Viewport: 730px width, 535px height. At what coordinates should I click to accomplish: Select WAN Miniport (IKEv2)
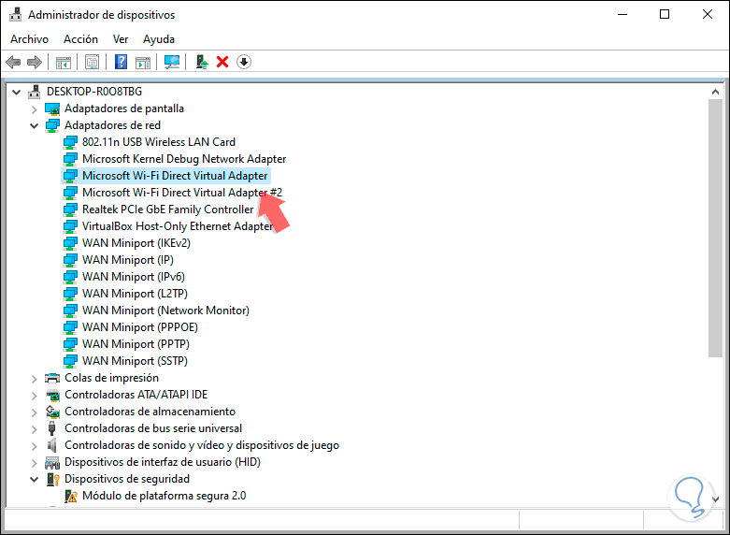point(136,243)
